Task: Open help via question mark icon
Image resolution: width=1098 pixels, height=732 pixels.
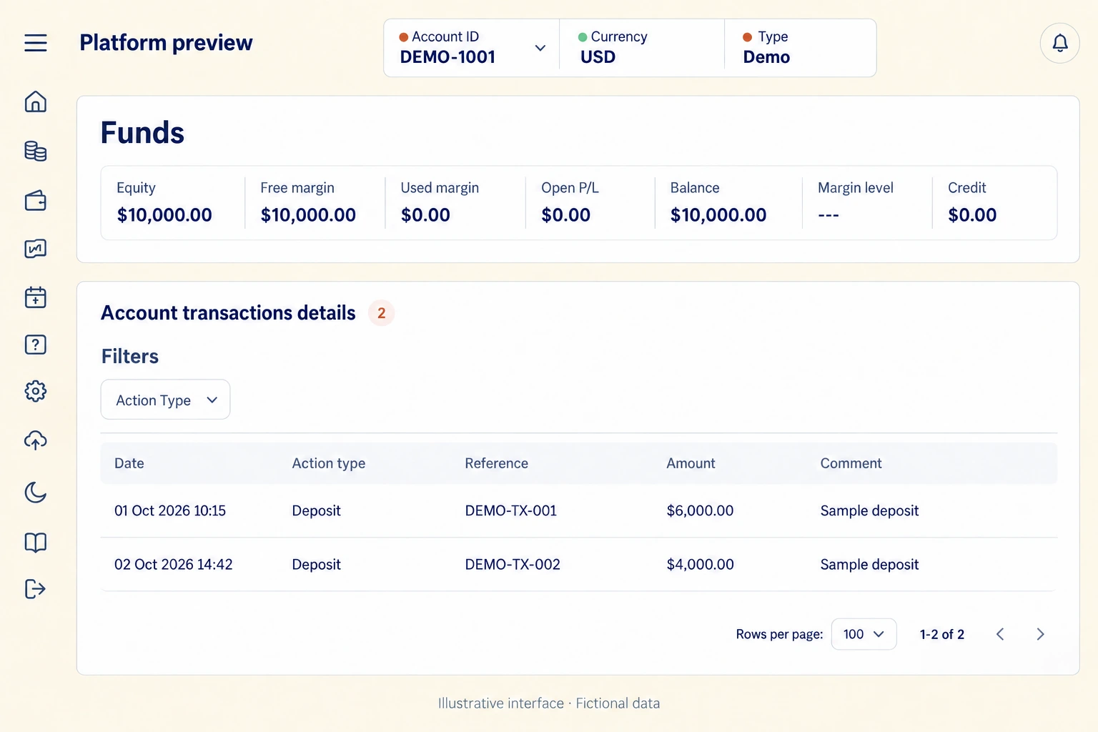Action: point(36,345)
